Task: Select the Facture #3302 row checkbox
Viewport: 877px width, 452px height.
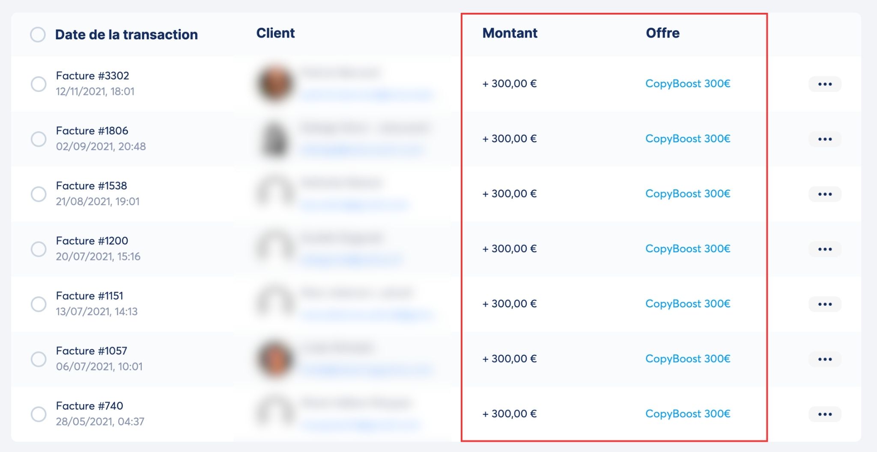Action: 39,84
